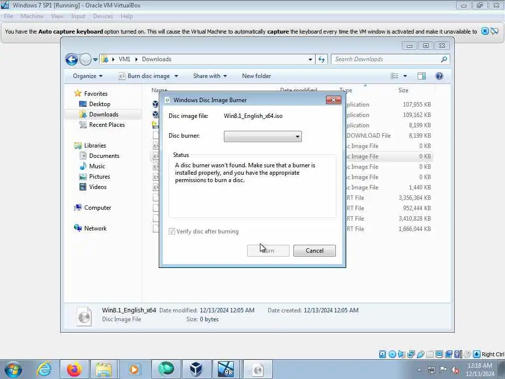Create a New folder
This screenshot has width=505, height=379.
point(256,76)
